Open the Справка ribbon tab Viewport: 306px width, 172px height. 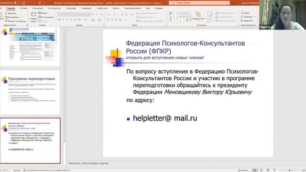tap(159, 9)
